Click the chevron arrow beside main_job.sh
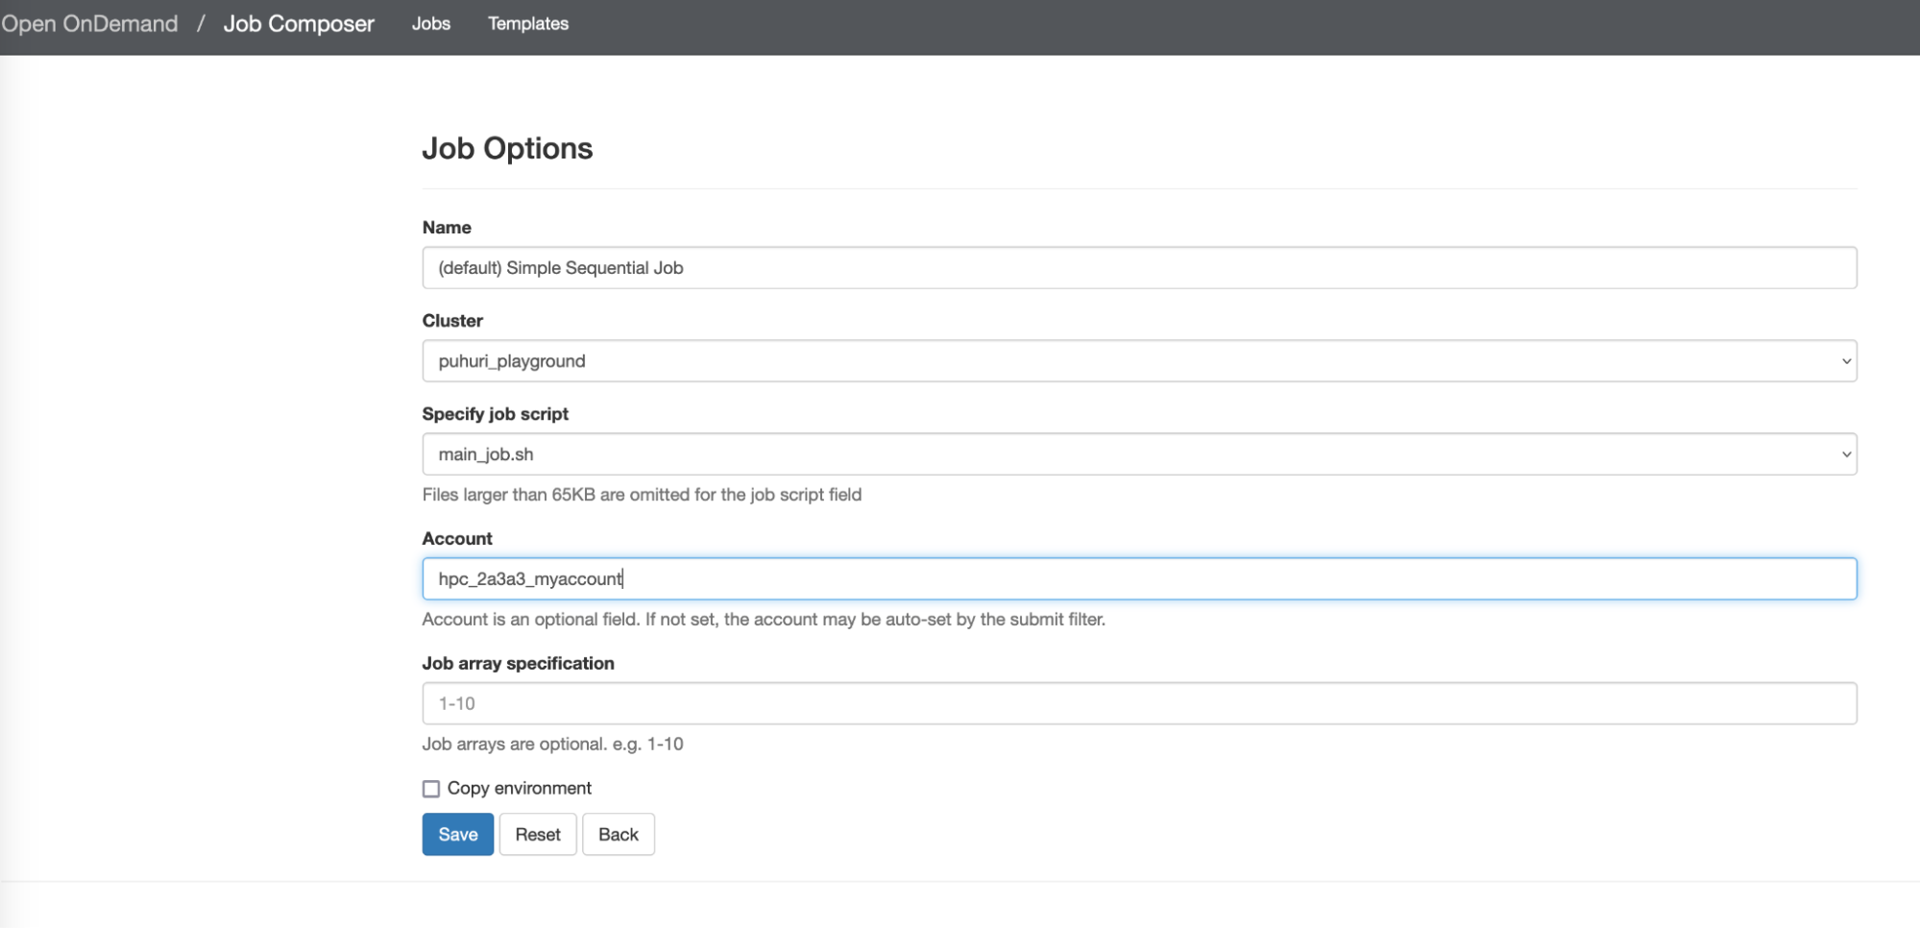Screen dimensions: 1920x929 click(x=1845, y=455)
